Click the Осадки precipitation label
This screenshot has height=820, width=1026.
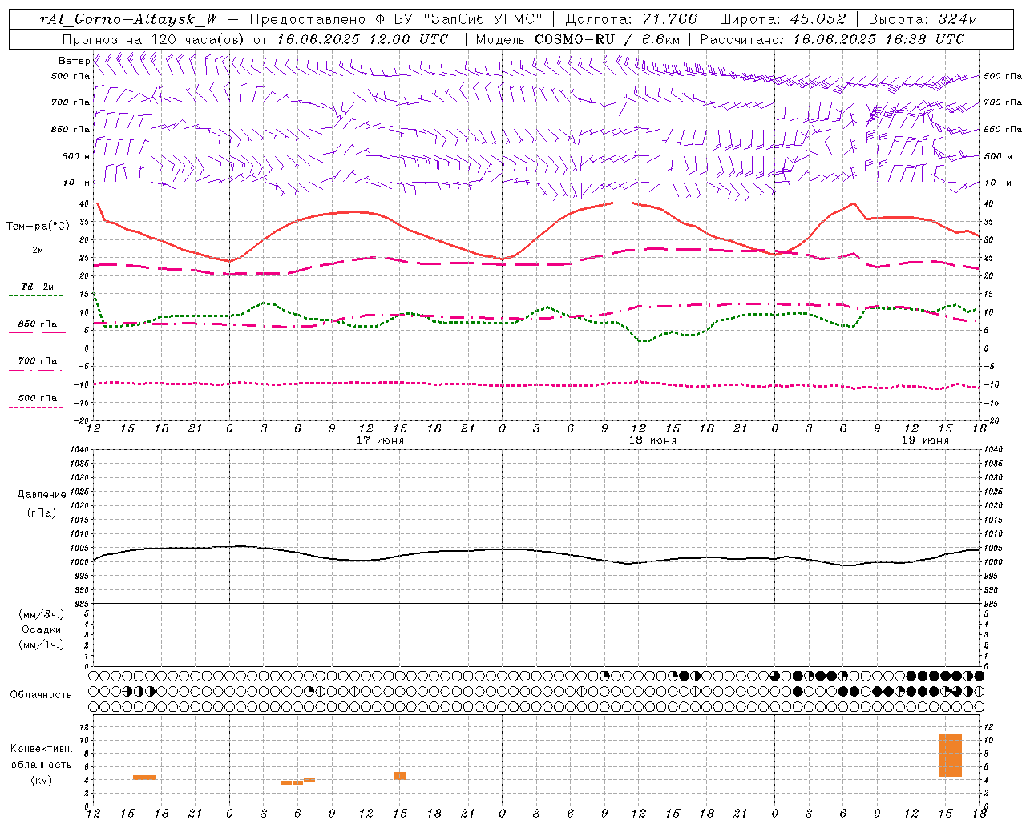click(x=42, y=629)
